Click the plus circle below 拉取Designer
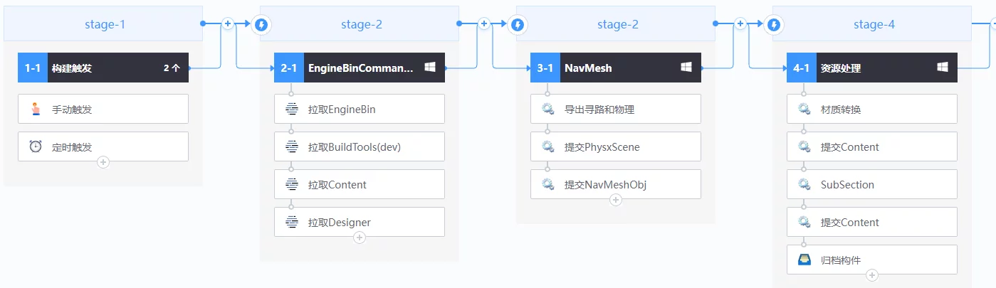The image size is (996, 288). point(360,238)
